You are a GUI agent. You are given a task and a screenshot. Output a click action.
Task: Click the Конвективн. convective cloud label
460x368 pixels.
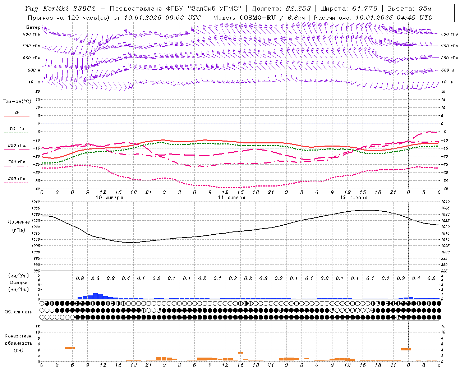[18, 336]
